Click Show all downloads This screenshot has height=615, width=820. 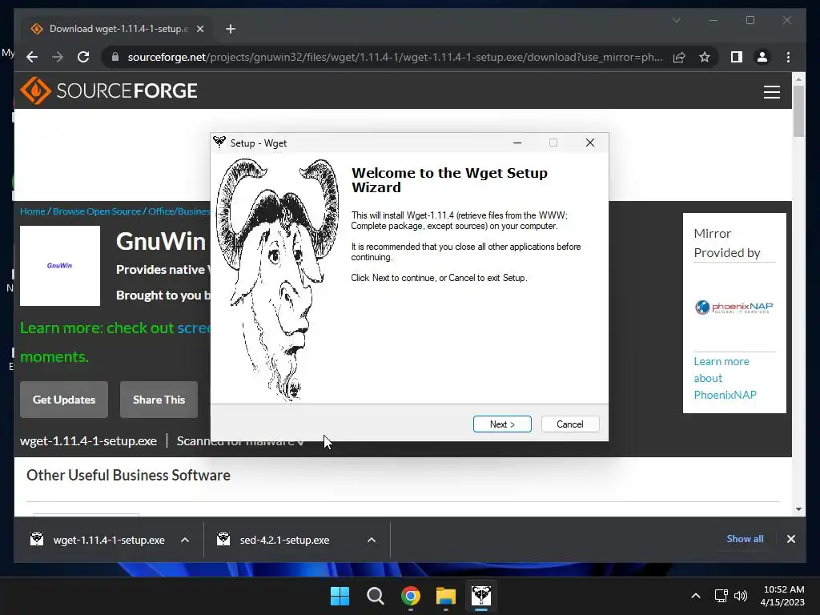point(745,539)
